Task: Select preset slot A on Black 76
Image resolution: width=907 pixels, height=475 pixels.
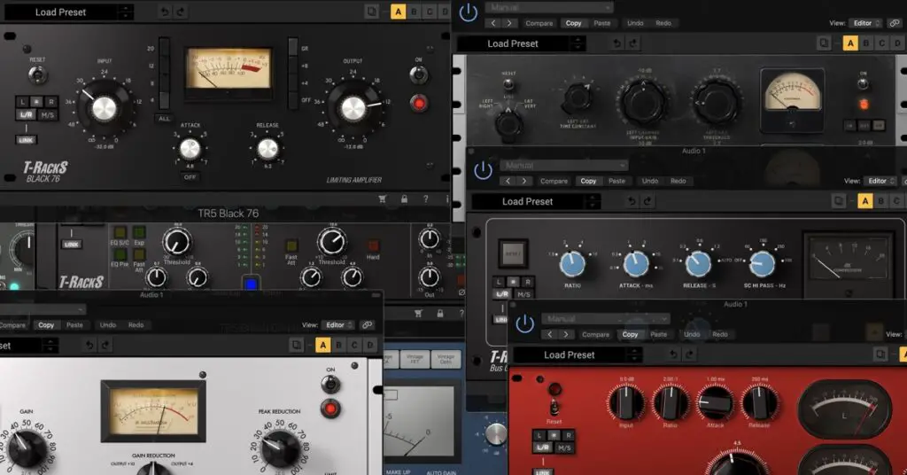Action: 398,12
